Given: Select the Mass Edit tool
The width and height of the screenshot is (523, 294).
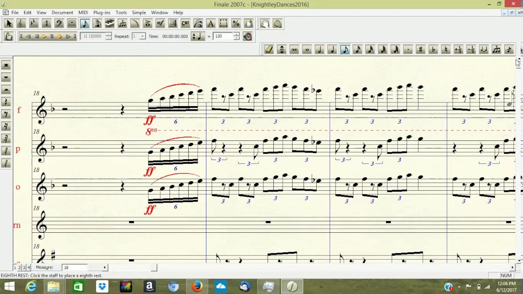Looking at the screenshot, I should [224, 24].
